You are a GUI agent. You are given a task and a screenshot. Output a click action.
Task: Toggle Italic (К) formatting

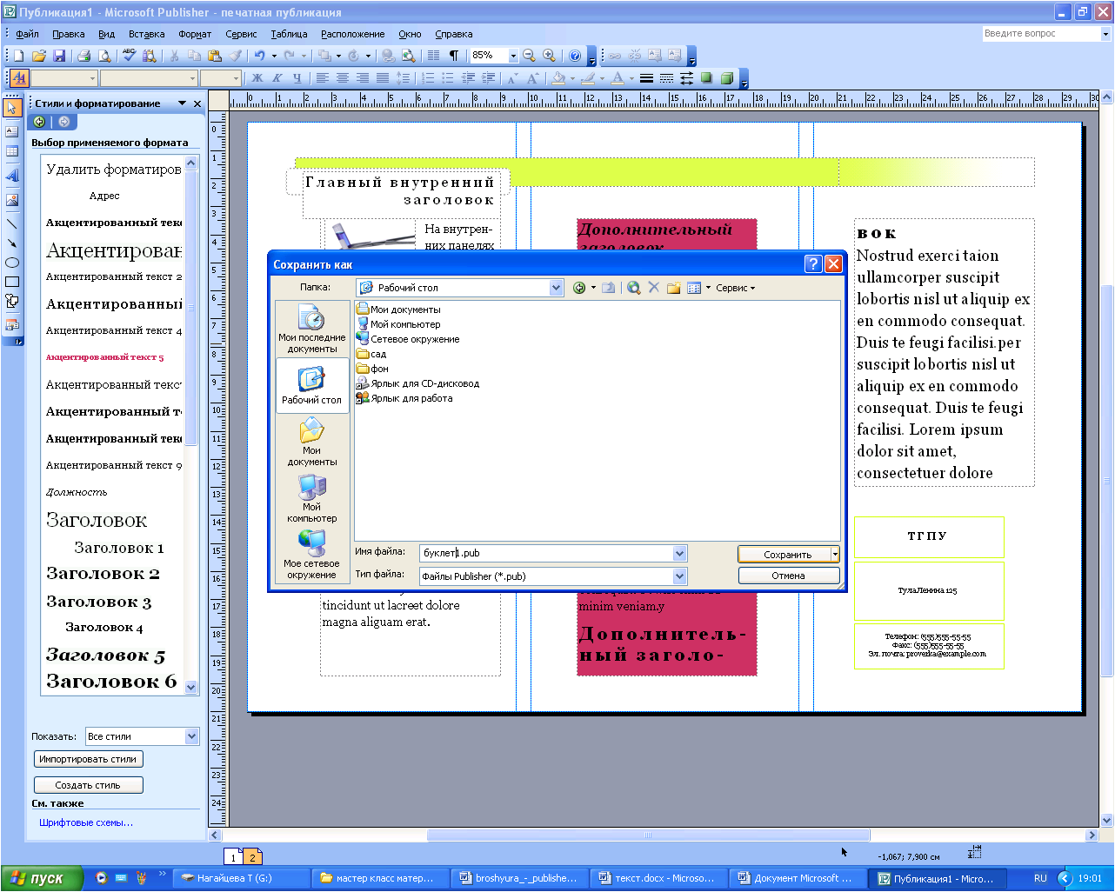click(x=277, y=78)
